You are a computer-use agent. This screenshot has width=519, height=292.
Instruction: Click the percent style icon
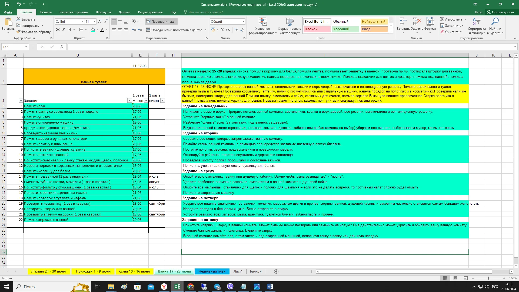click(222, 30)
